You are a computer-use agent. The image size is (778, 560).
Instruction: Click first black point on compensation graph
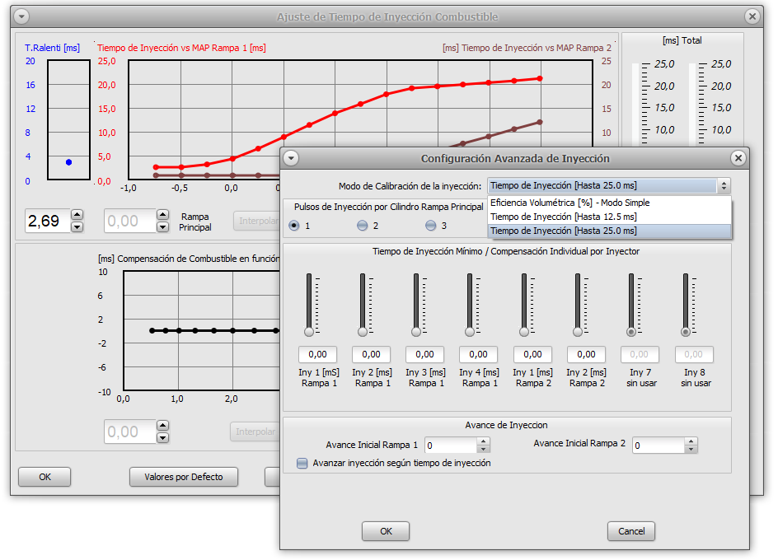click(x=152, y=330)
